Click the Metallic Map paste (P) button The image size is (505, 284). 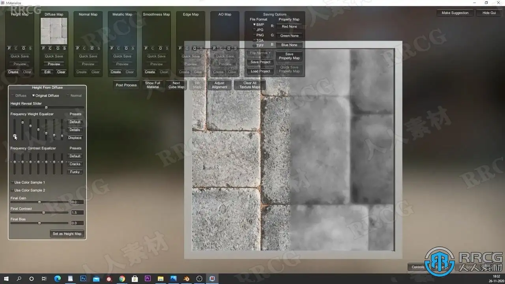112,49
